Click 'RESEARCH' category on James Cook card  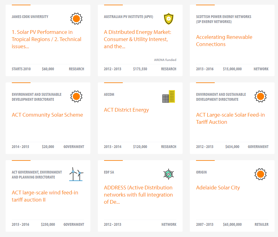click(x=76, y=69)
